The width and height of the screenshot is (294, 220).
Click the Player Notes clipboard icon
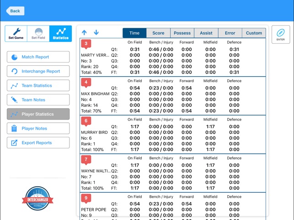coord(14,128)
